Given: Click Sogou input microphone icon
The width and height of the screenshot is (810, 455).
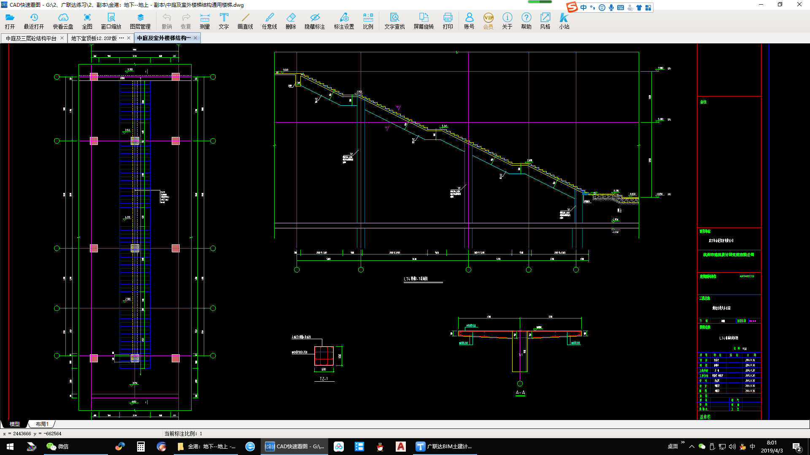Looking at the screenshot, I should pos(611,8).
